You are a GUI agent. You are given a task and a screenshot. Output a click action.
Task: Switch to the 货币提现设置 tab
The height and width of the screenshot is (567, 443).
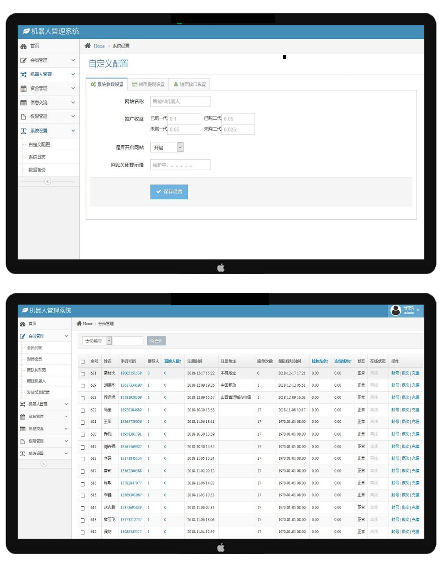point(148,84)
